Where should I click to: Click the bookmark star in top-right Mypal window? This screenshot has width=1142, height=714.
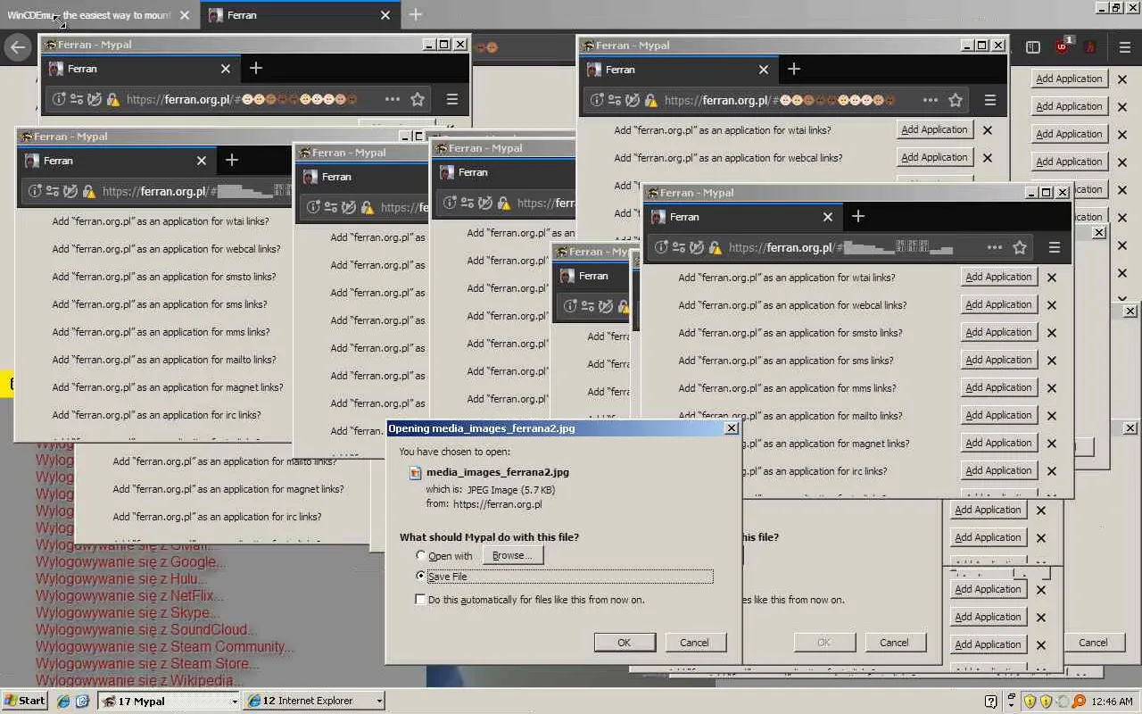956,100
